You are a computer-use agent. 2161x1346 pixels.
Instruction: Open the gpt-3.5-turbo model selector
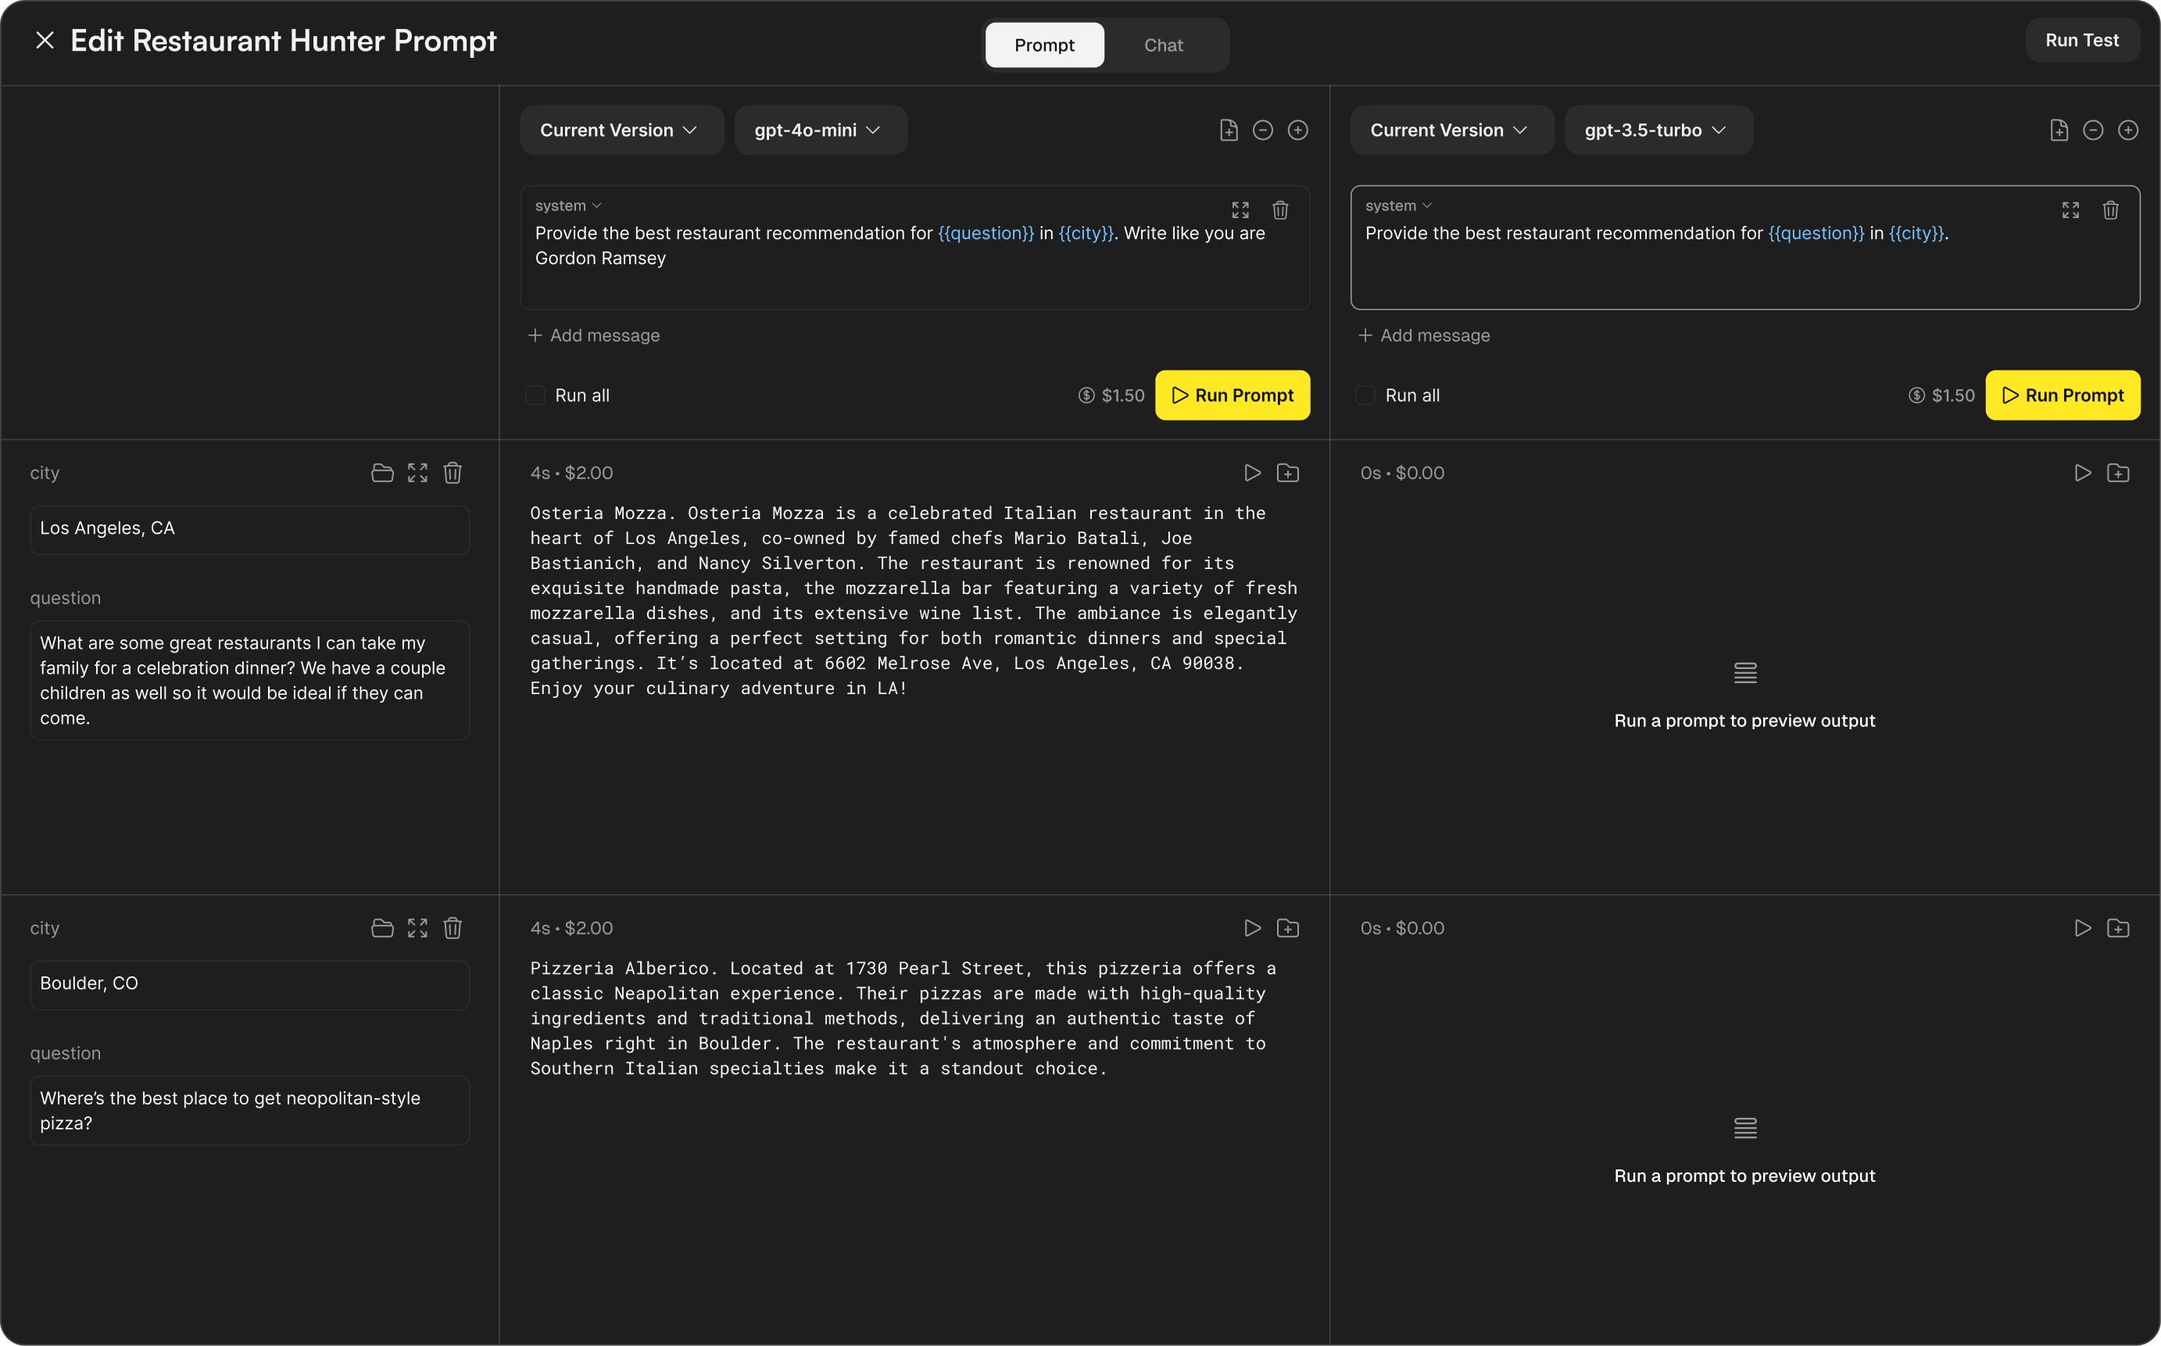click(1657, 130)
